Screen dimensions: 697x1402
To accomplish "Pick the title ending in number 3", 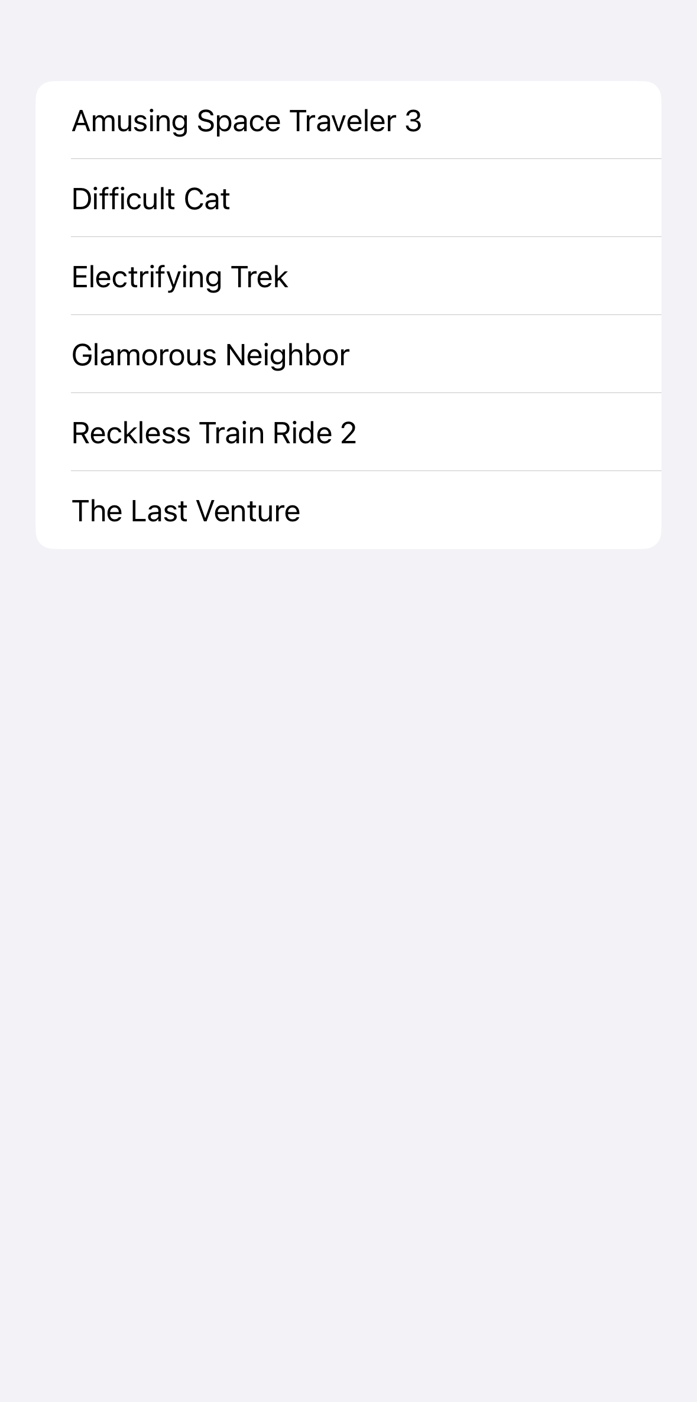I will [x=247, y=121].
